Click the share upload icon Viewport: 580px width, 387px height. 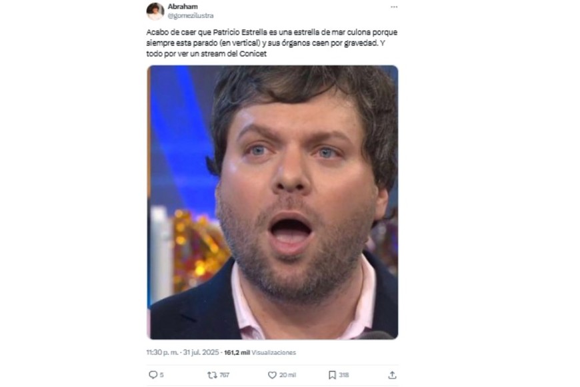coord(392,375)
